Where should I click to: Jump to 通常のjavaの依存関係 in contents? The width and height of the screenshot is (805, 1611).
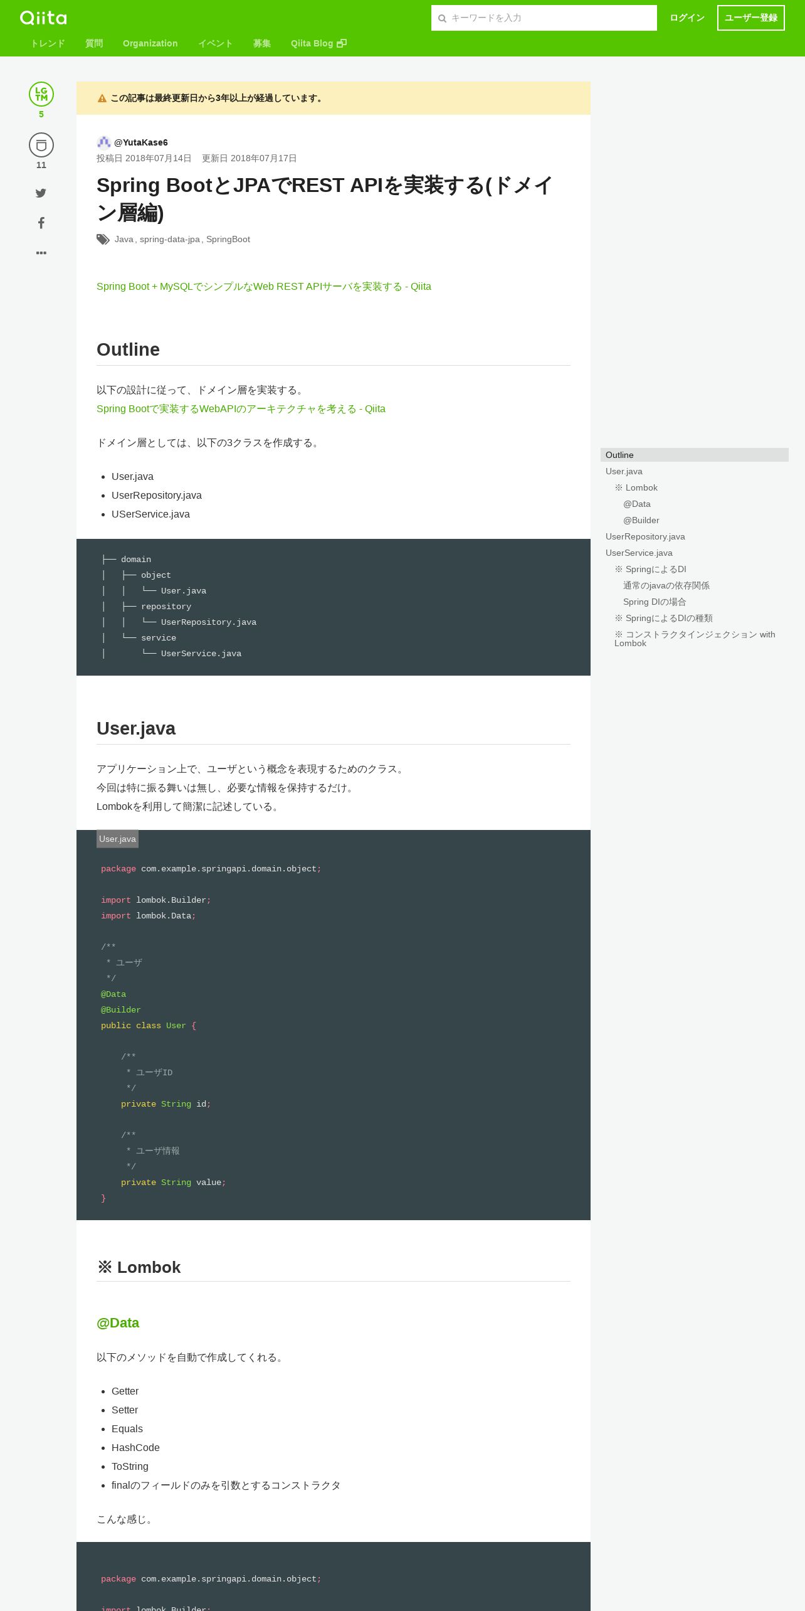pos(666,585)
